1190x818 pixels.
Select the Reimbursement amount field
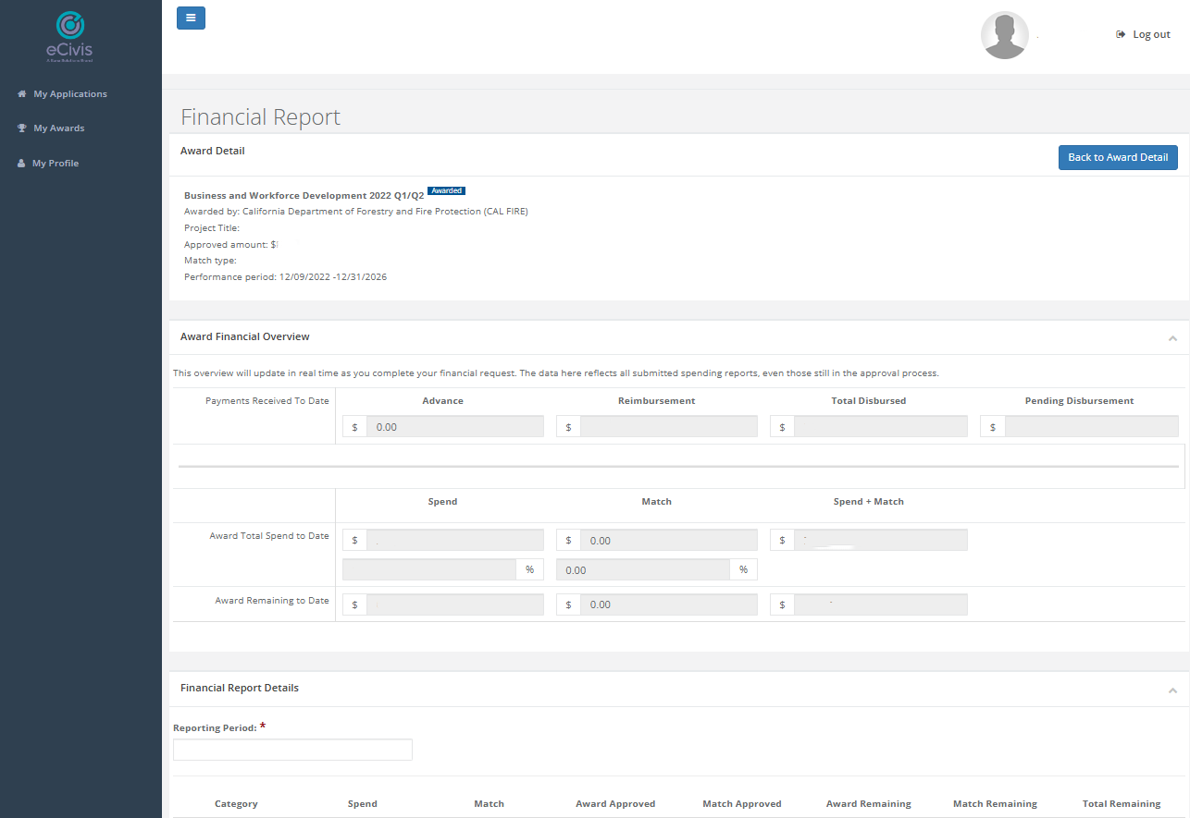coord(668,427)
